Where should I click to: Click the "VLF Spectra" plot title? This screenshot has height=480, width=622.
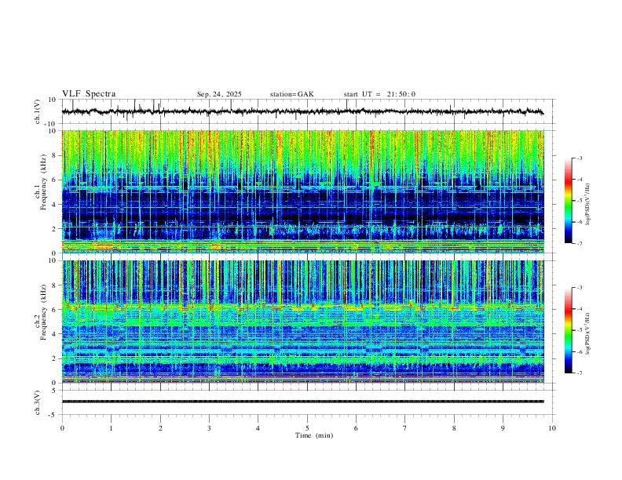click(x=89, y=94)
